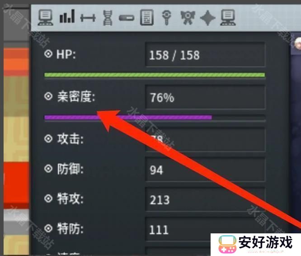This screenshot has width=301, height=256.
Task: Open the DNA helix genetics icon
Action: tap(108, 18)
